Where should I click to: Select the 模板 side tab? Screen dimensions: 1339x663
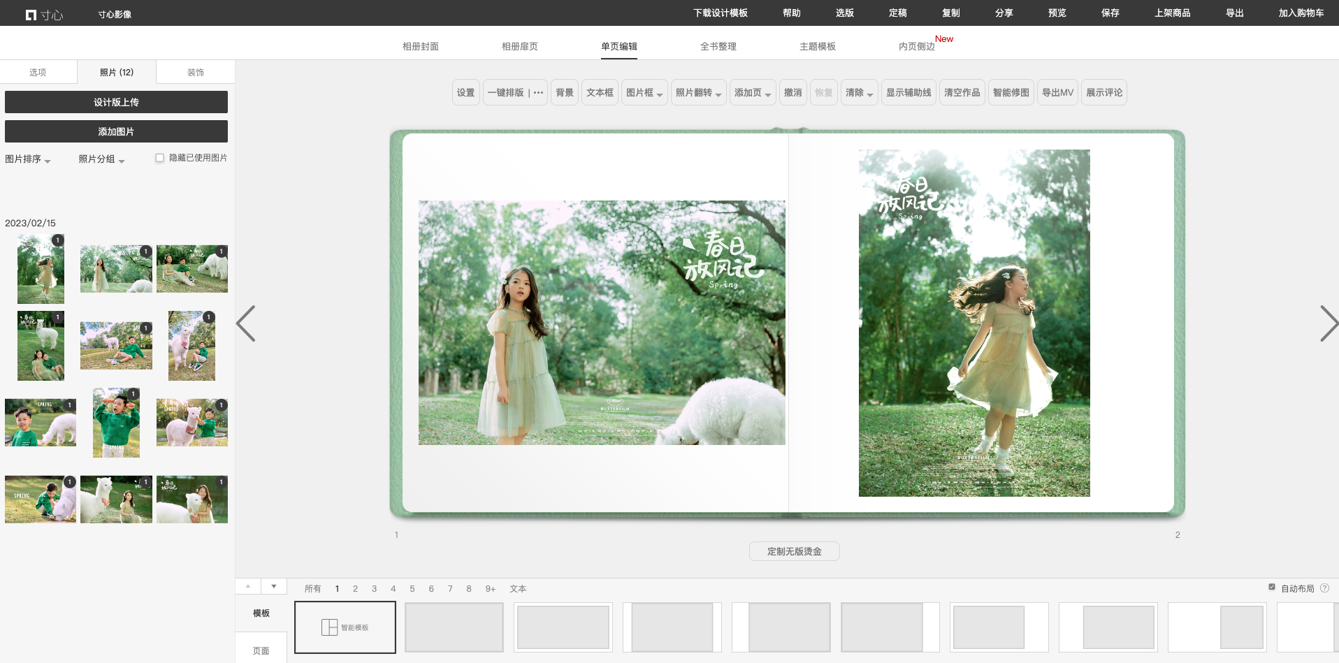[261, 613]
